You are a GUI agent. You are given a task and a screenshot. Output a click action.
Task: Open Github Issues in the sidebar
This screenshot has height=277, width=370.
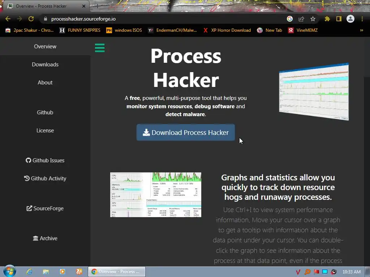tap(45, 161)
